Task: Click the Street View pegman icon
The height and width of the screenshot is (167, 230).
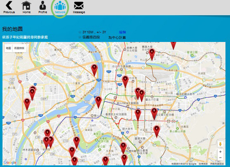Action: [x=221, y=144]
